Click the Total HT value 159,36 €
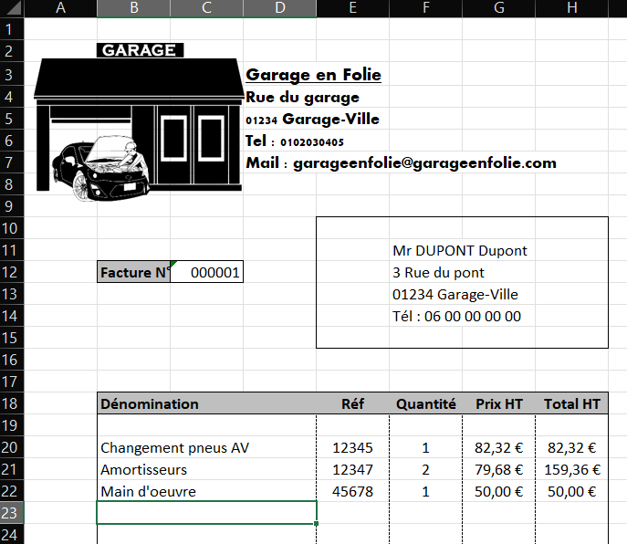Screen dimensions: 627x544 (571, 469)
